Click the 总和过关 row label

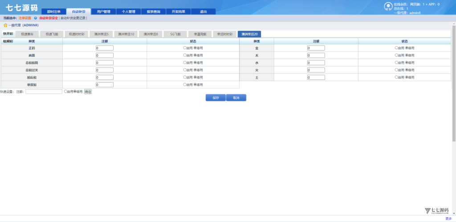32,70
